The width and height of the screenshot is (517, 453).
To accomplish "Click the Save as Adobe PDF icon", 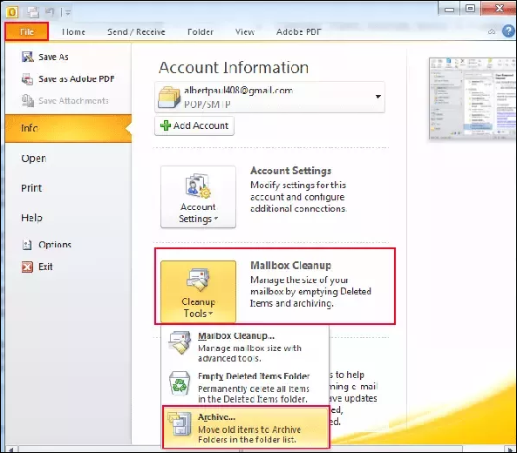I will [27, 79].
